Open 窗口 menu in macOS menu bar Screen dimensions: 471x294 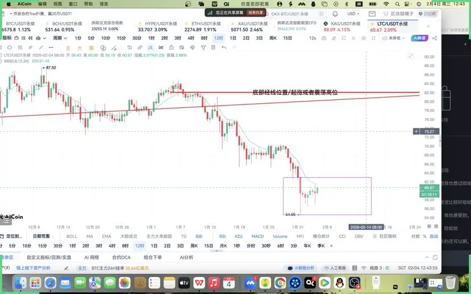coord(73,4)
